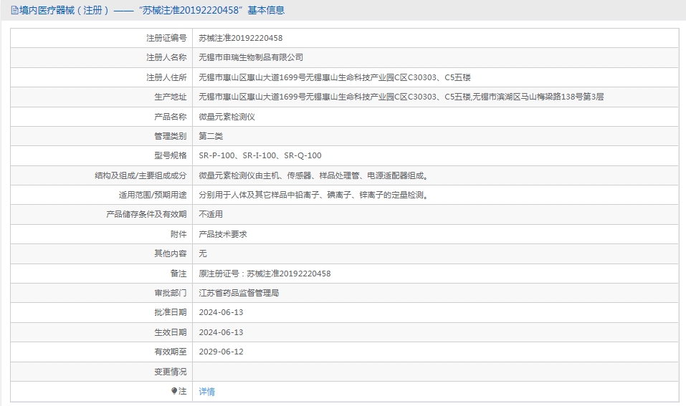Viewport: 686px width, 406px height.
Task: Click the 批准日期 label
Action: pyautogui.click(x=170, y=312)
